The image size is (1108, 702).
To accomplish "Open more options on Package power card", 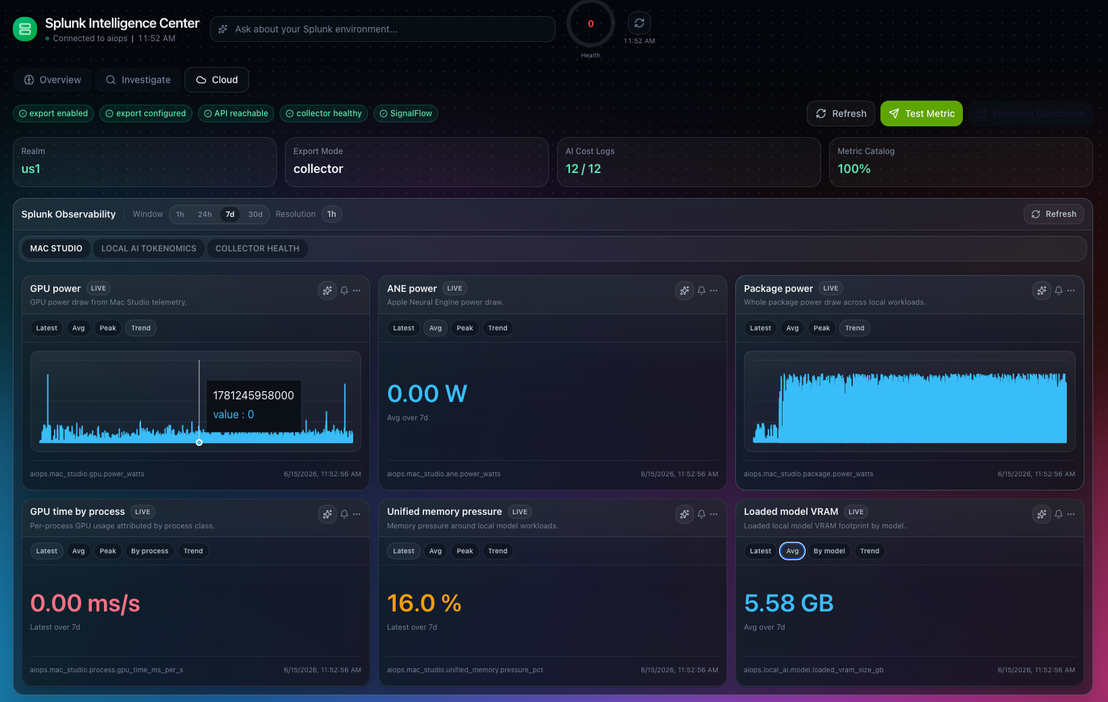I will pyautogui.click(x=1071, y=291).
